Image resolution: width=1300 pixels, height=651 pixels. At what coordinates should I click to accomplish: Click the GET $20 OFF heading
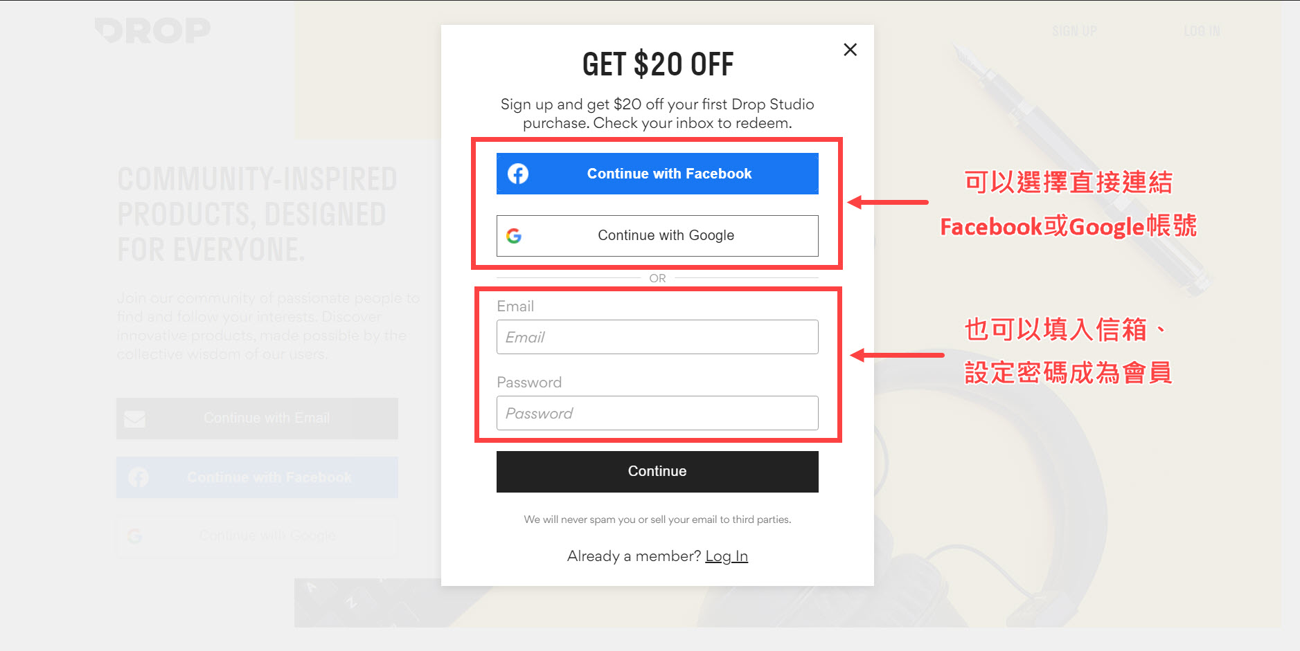(657, 64)
